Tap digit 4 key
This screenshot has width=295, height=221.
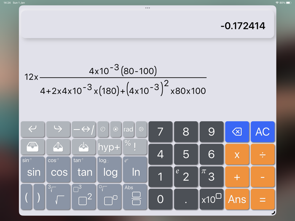(160, 154)
